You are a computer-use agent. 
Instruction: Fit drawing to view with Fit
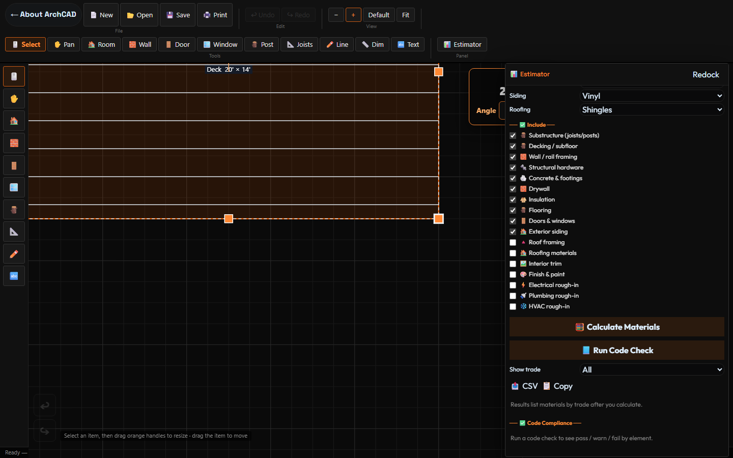(x=406, y=15)
